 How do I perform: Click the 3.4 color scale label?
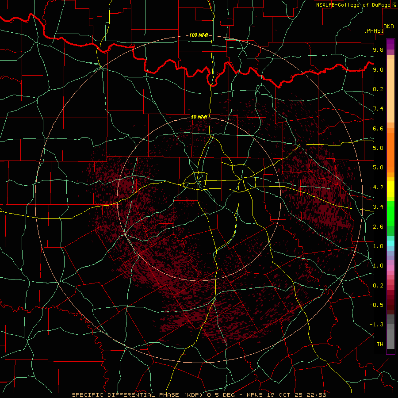pos(378,207)
